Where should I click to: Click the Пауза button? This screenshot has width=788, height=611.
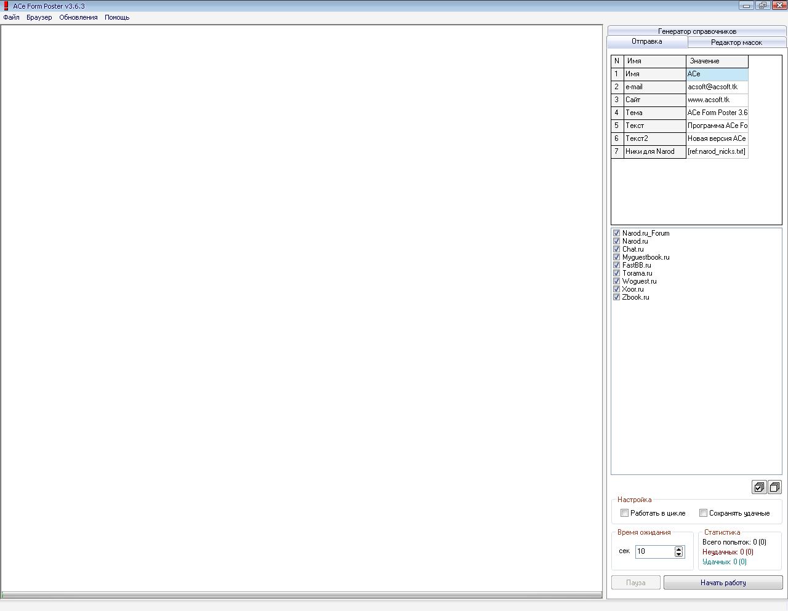[636, 583]
